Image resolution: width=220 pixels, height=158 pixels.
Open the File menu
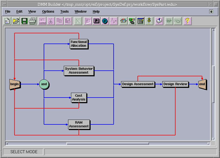8,12
